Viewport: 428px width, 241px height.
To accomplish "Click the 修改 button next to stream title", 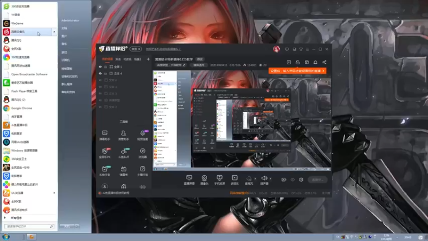I will pos(200,59).
